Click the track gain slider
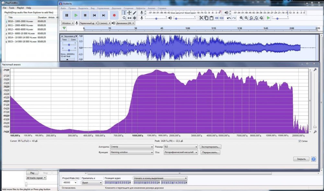324x191 pixels. pyautogui.click(x=69, y=45)
